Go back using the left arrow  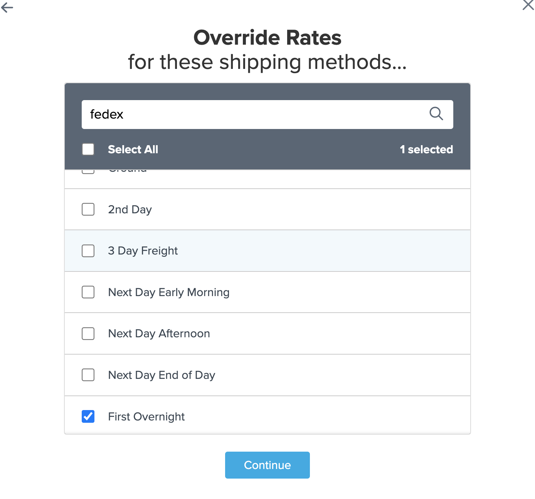coord(7,7)
